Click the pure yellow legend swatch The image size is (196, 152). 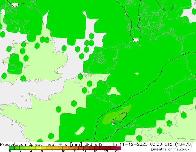click(38, 148)
